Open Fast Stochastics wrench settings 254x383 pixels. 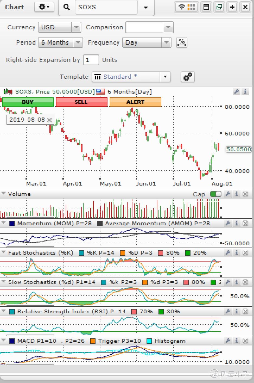point(228,253)
